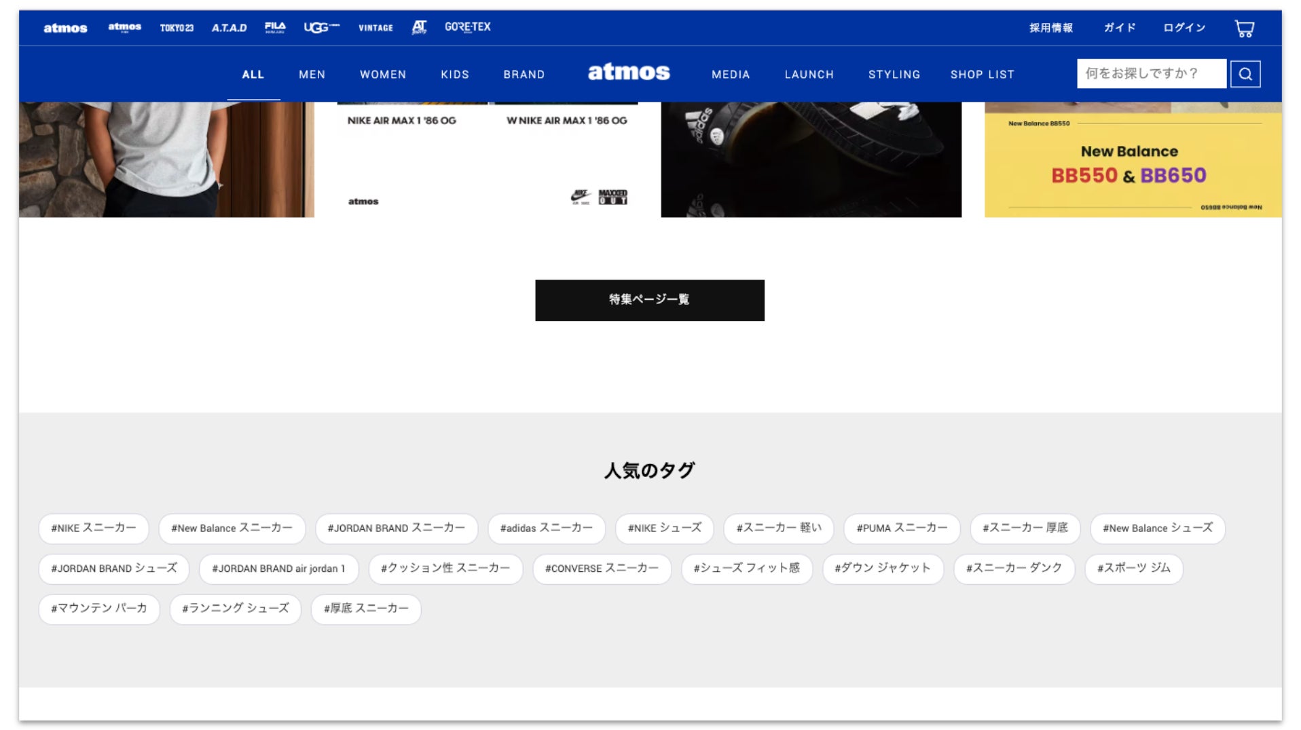This screenshot has width=1301, height=730.
Task: Click the large atmos logo in navigation
Action: tap(629, 73)
